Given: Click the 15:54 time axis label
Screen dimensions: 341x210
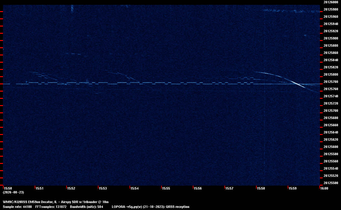Looking at the screenshot, I should click(x=134, y=188).
